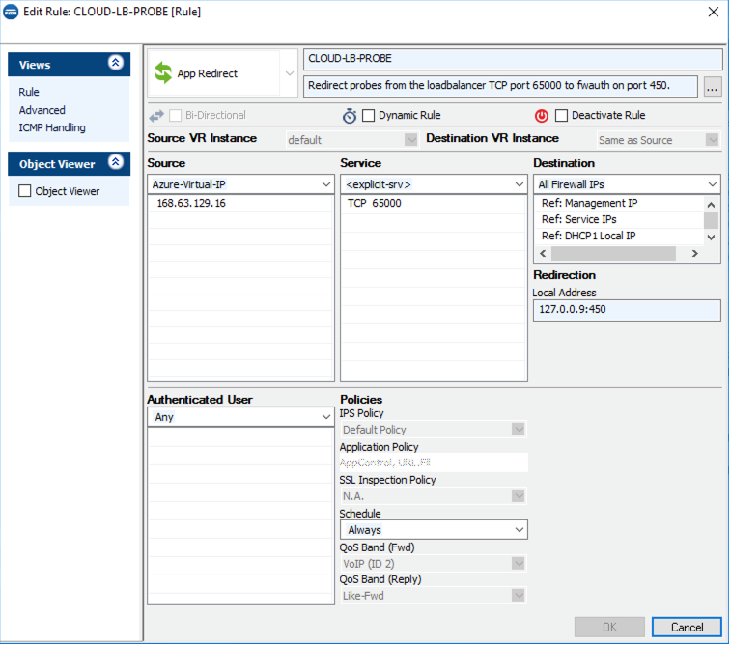Select Ref: Management IP in destination list
The height and width of the screenshot is (645, 731).
(619, 203)
